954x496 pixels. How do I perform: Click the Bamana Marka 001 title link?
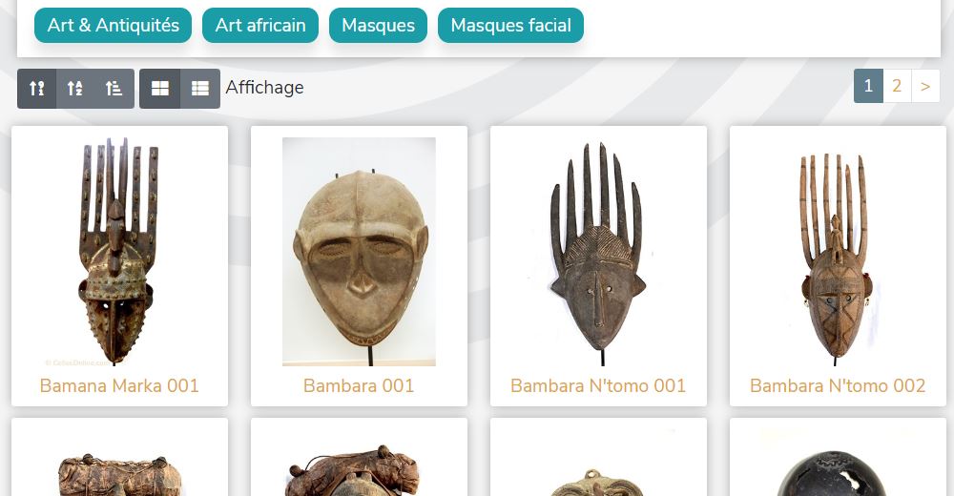[x=119, y=386]
